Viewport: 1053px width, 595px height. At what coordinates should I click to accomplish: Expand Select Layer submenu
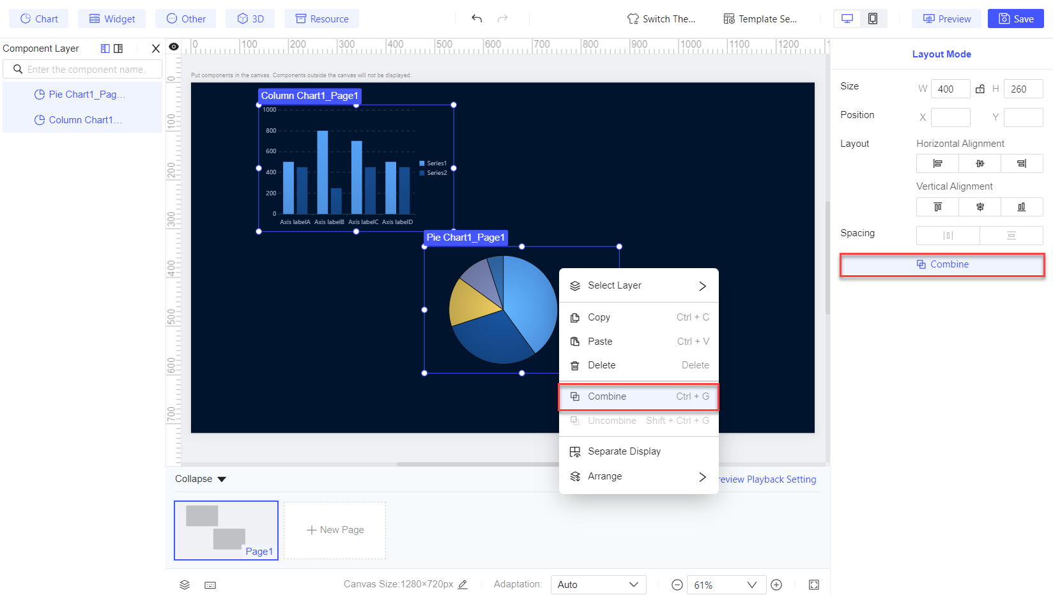pyautogui.click(x=639, y=285)
